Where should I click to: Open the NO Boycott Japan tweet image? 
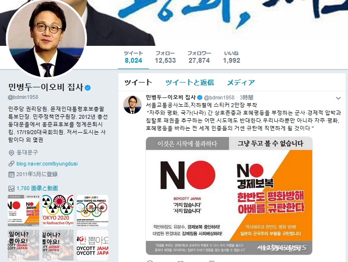(229, 196)
